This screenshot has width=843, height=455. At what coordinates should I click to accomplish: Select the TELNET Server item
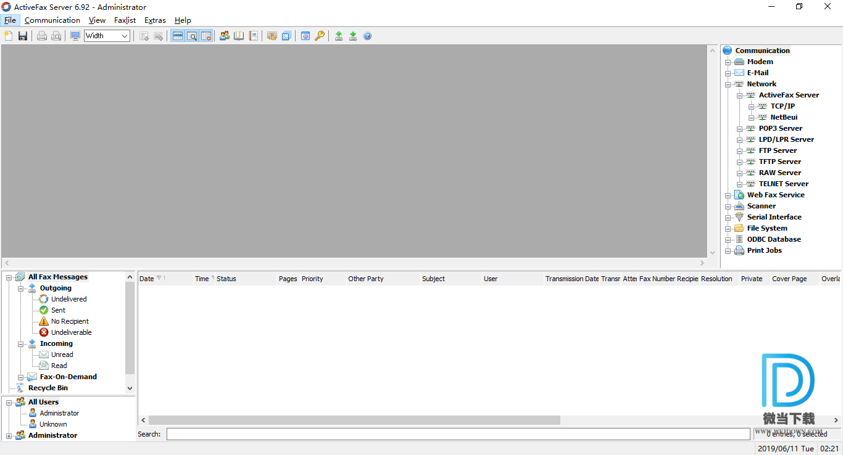point(783,184)
